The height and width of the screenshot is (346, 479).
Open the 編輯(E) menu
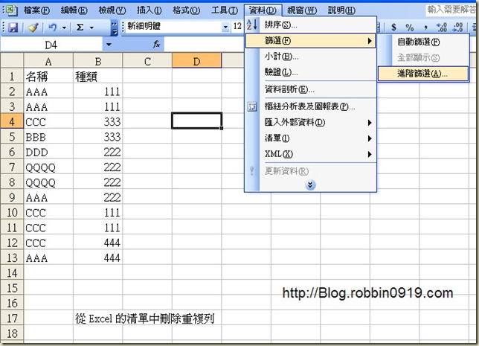tap(74, 10)
